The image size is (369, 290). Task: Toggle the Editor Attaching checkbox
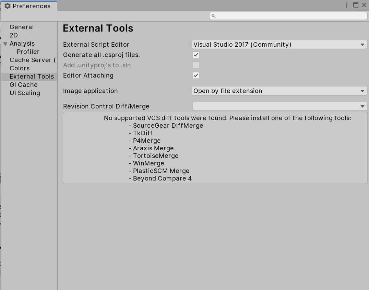coord(196,76)
